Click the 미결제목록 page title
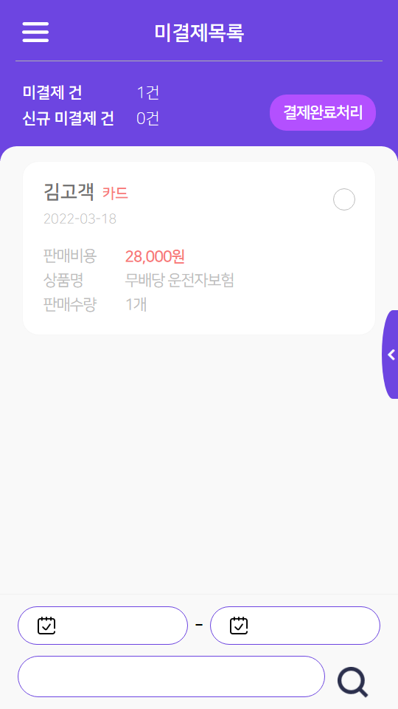The image size is (398, 709). click(x=199, y=32)
